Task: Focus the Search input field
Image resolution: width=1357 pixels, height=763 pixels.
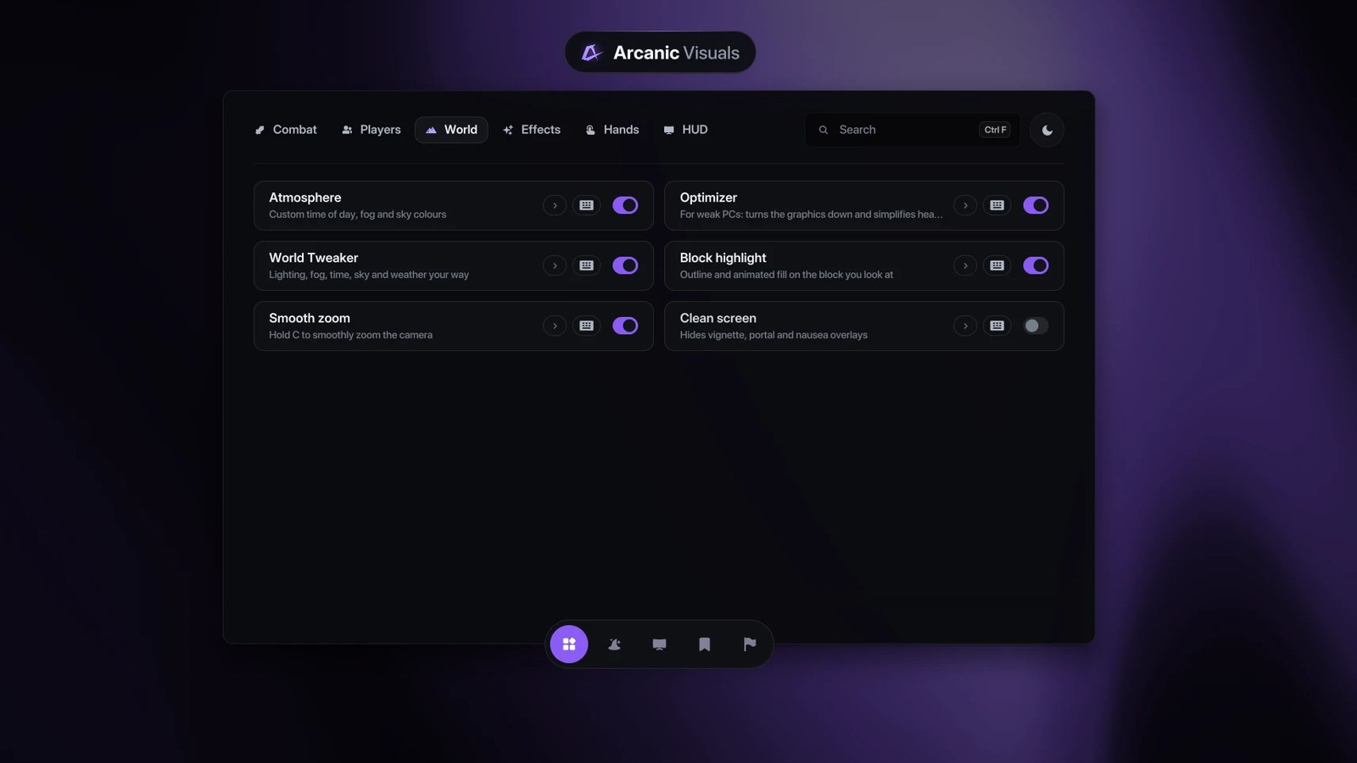Action: coord(913,130)
